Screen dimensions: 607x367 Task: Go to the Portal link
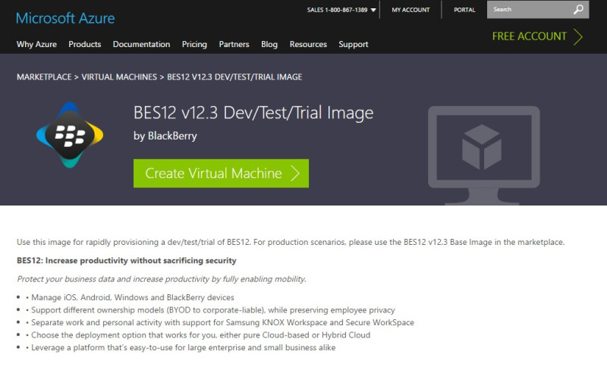pyautogui.click(x=464, y=10)
